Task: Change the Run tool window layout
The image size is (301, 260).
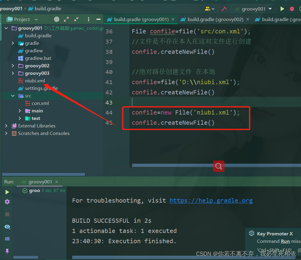Action: pos(7,239)
